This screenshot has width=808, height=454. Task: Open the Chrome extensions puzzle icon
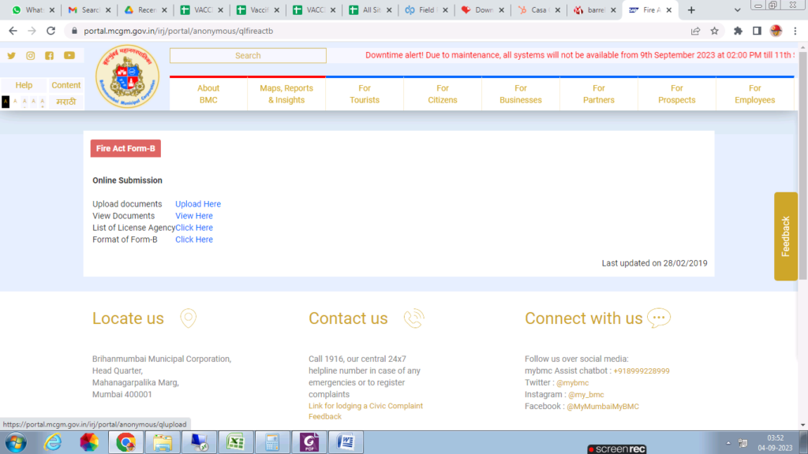[738, 31]
